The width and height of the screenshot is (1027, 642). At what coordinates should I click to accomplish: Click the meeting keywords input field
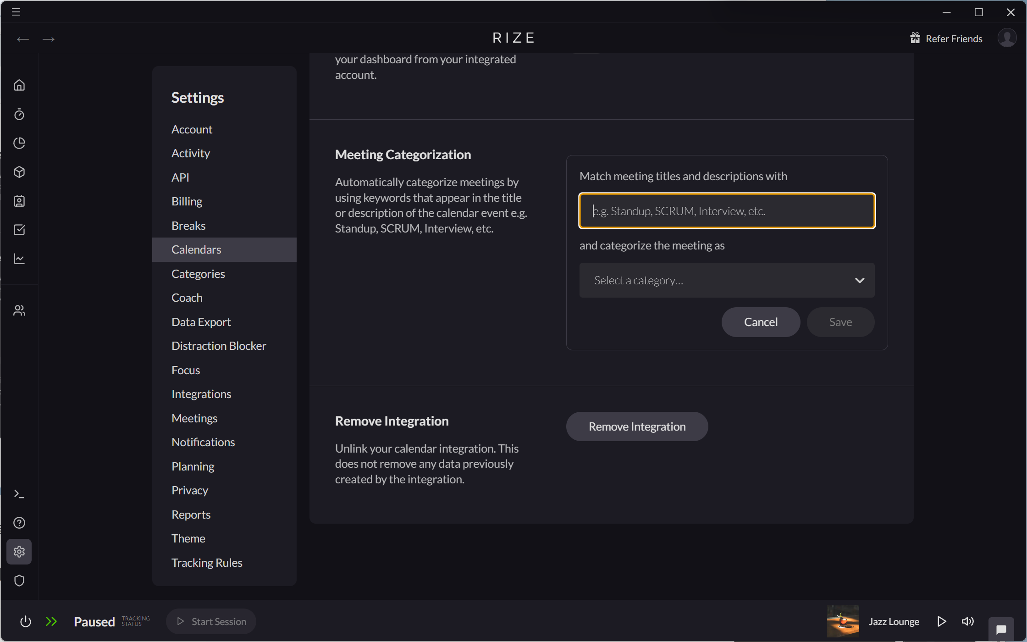726,210
